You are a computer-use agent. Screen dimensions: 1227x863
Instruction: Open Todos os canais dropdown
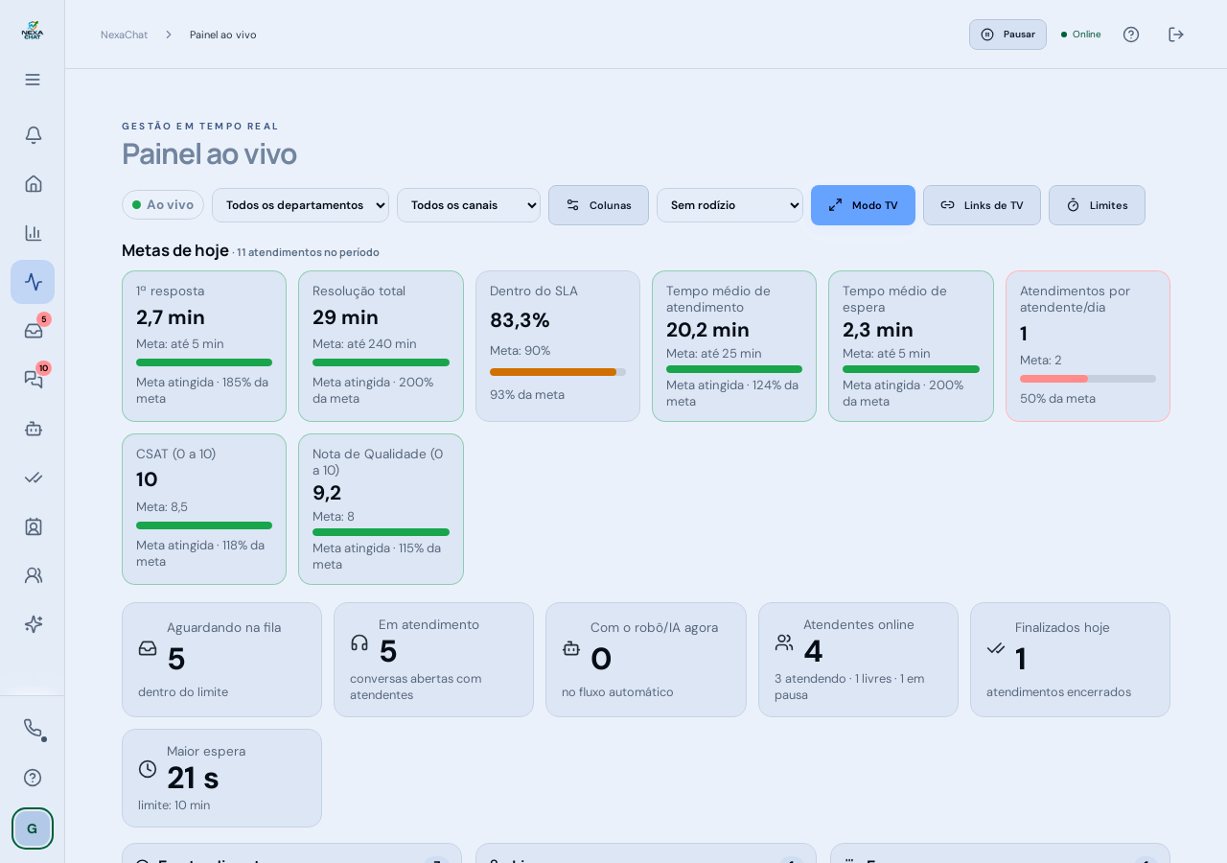(x=469, y=205)
